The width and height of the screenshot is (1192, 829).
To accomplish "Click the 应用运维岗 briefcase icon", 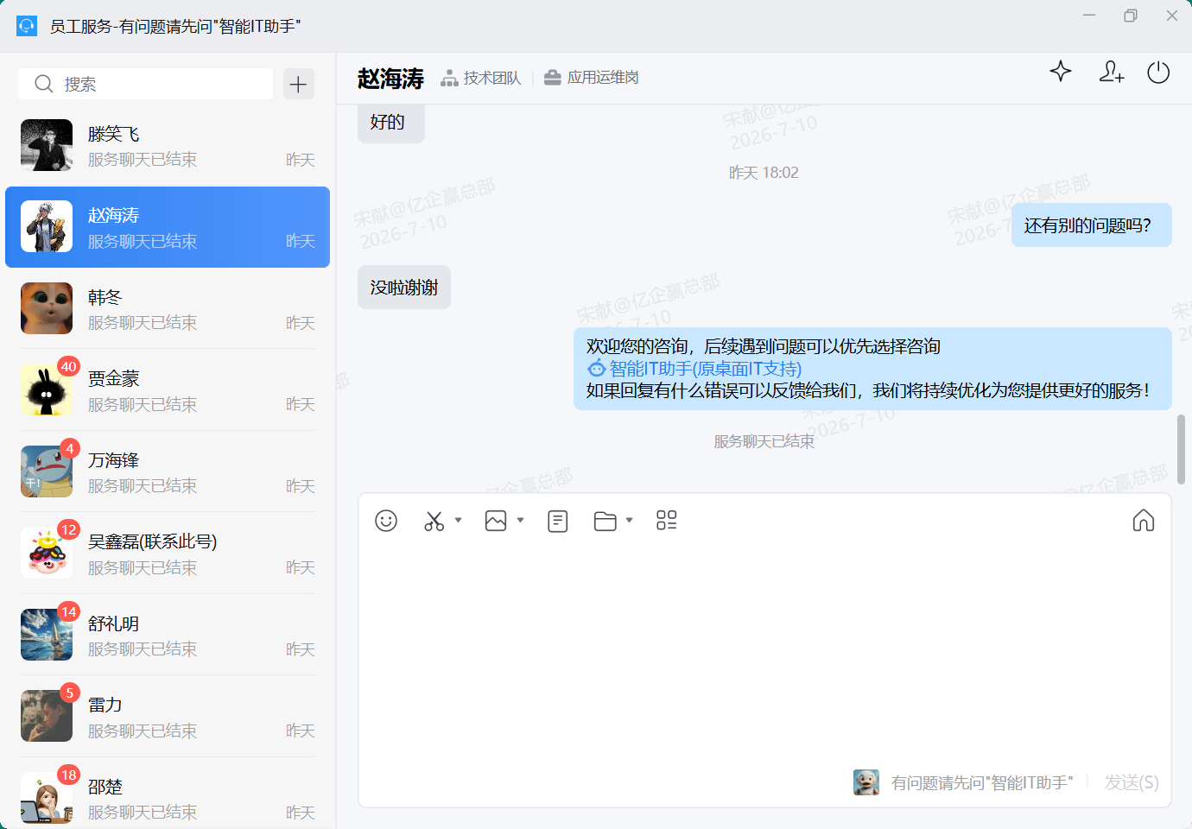I will pyautogui.click(x=552, y=79).
